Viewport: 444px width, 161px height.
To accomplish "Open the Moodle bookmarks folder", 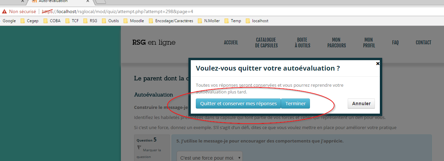I will (x=134, y=21).
